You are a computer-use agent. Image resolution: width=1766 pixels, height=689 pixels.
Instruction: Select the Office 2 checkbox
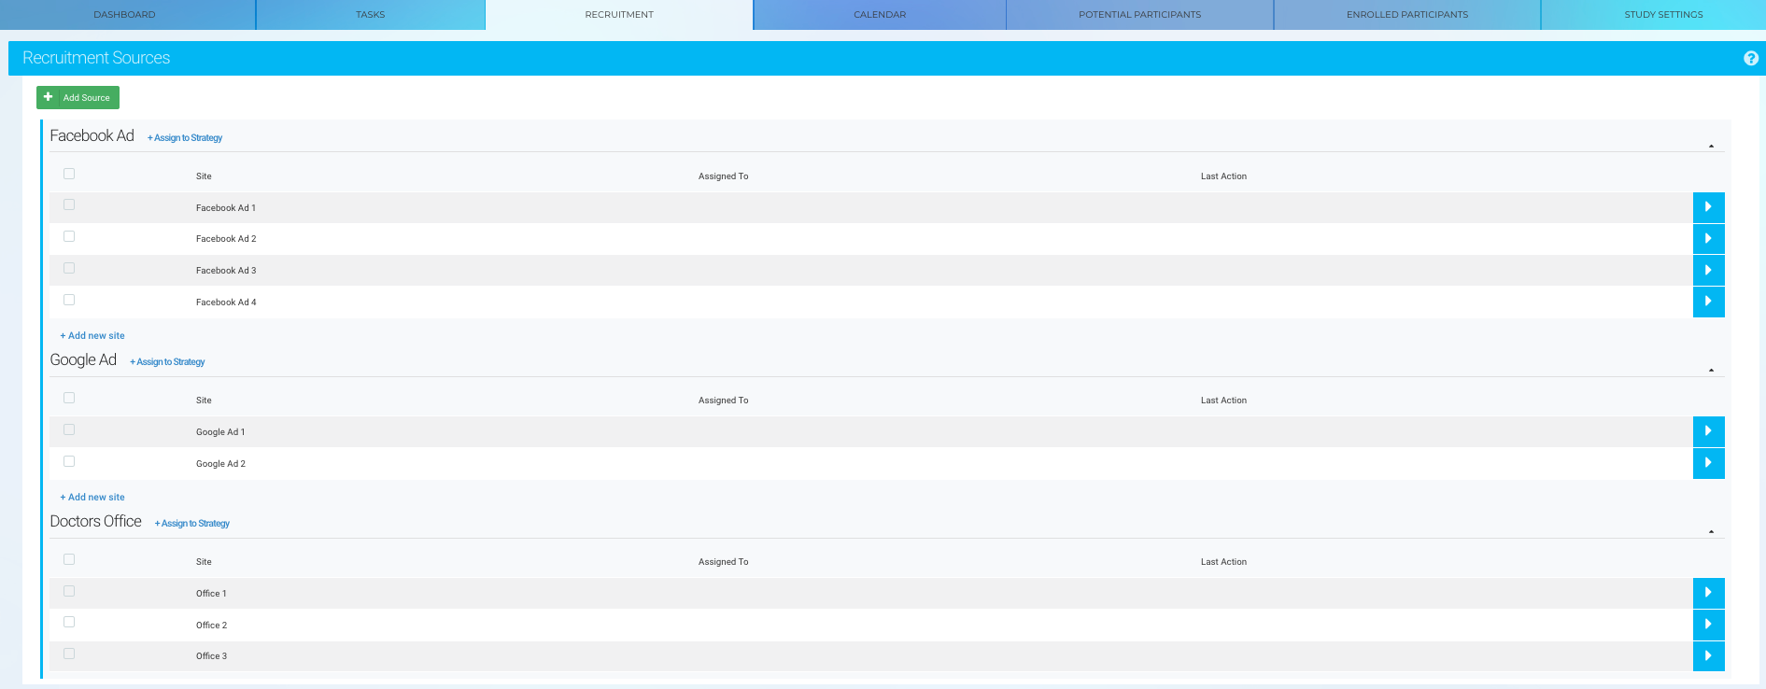(x=69, y=623)
